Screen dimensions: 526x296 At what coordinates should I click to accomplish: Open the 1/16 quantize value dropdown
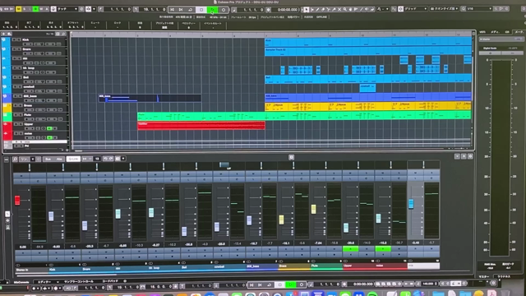point(479,9)
